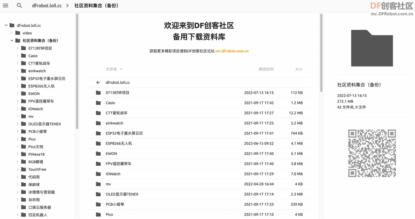Click folder icon in OLED显示器TENEX list row

click(98, 194)
